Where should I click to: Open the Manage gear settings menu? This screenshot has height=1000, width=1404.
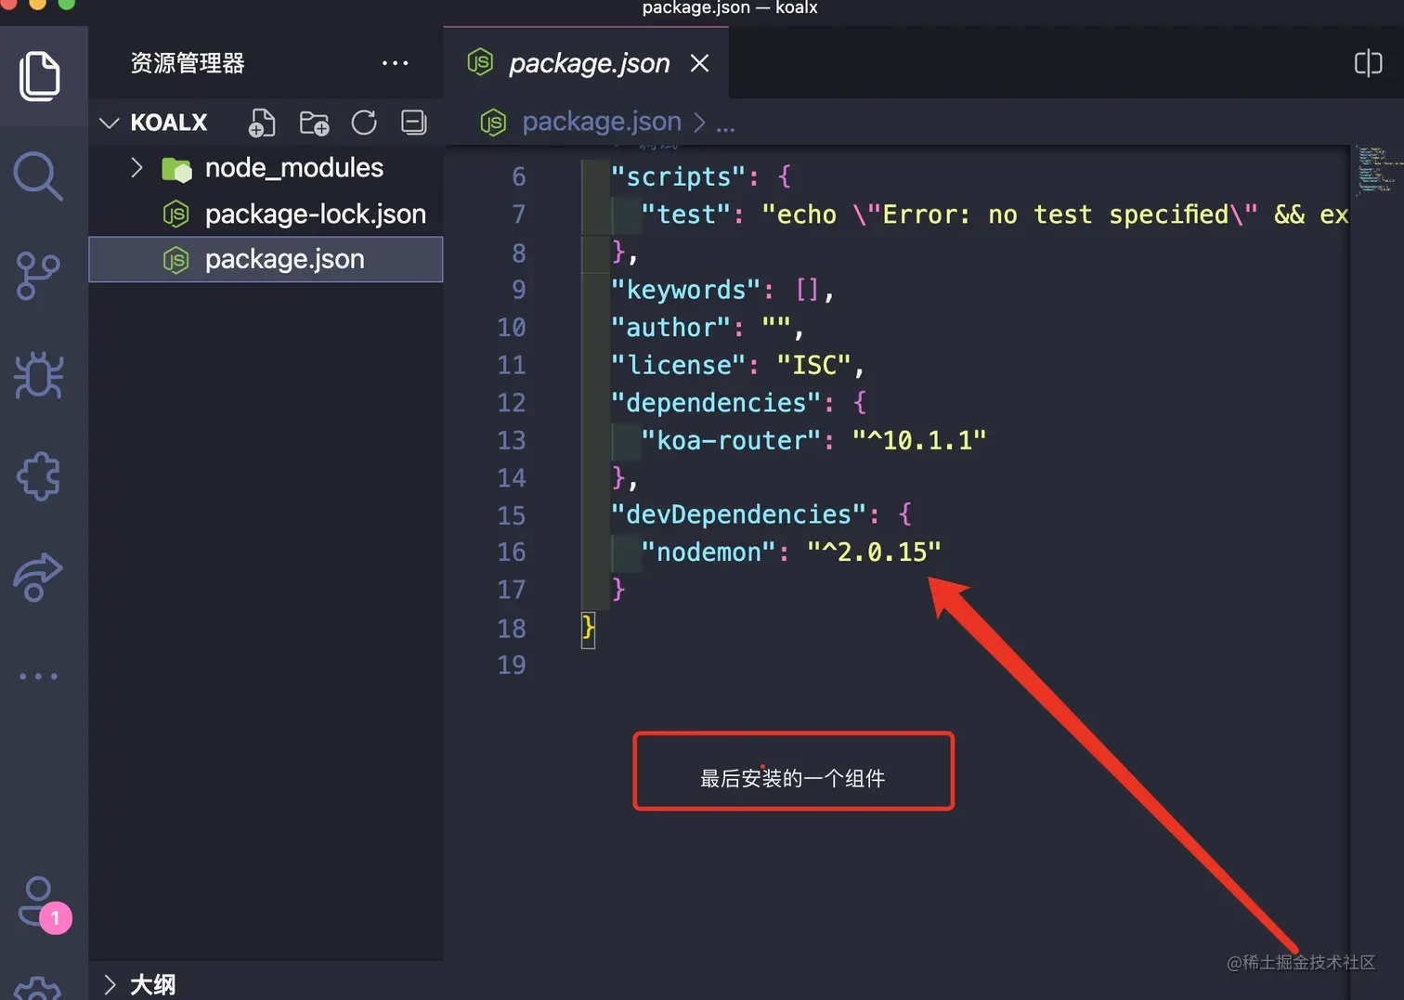(38, 988)
